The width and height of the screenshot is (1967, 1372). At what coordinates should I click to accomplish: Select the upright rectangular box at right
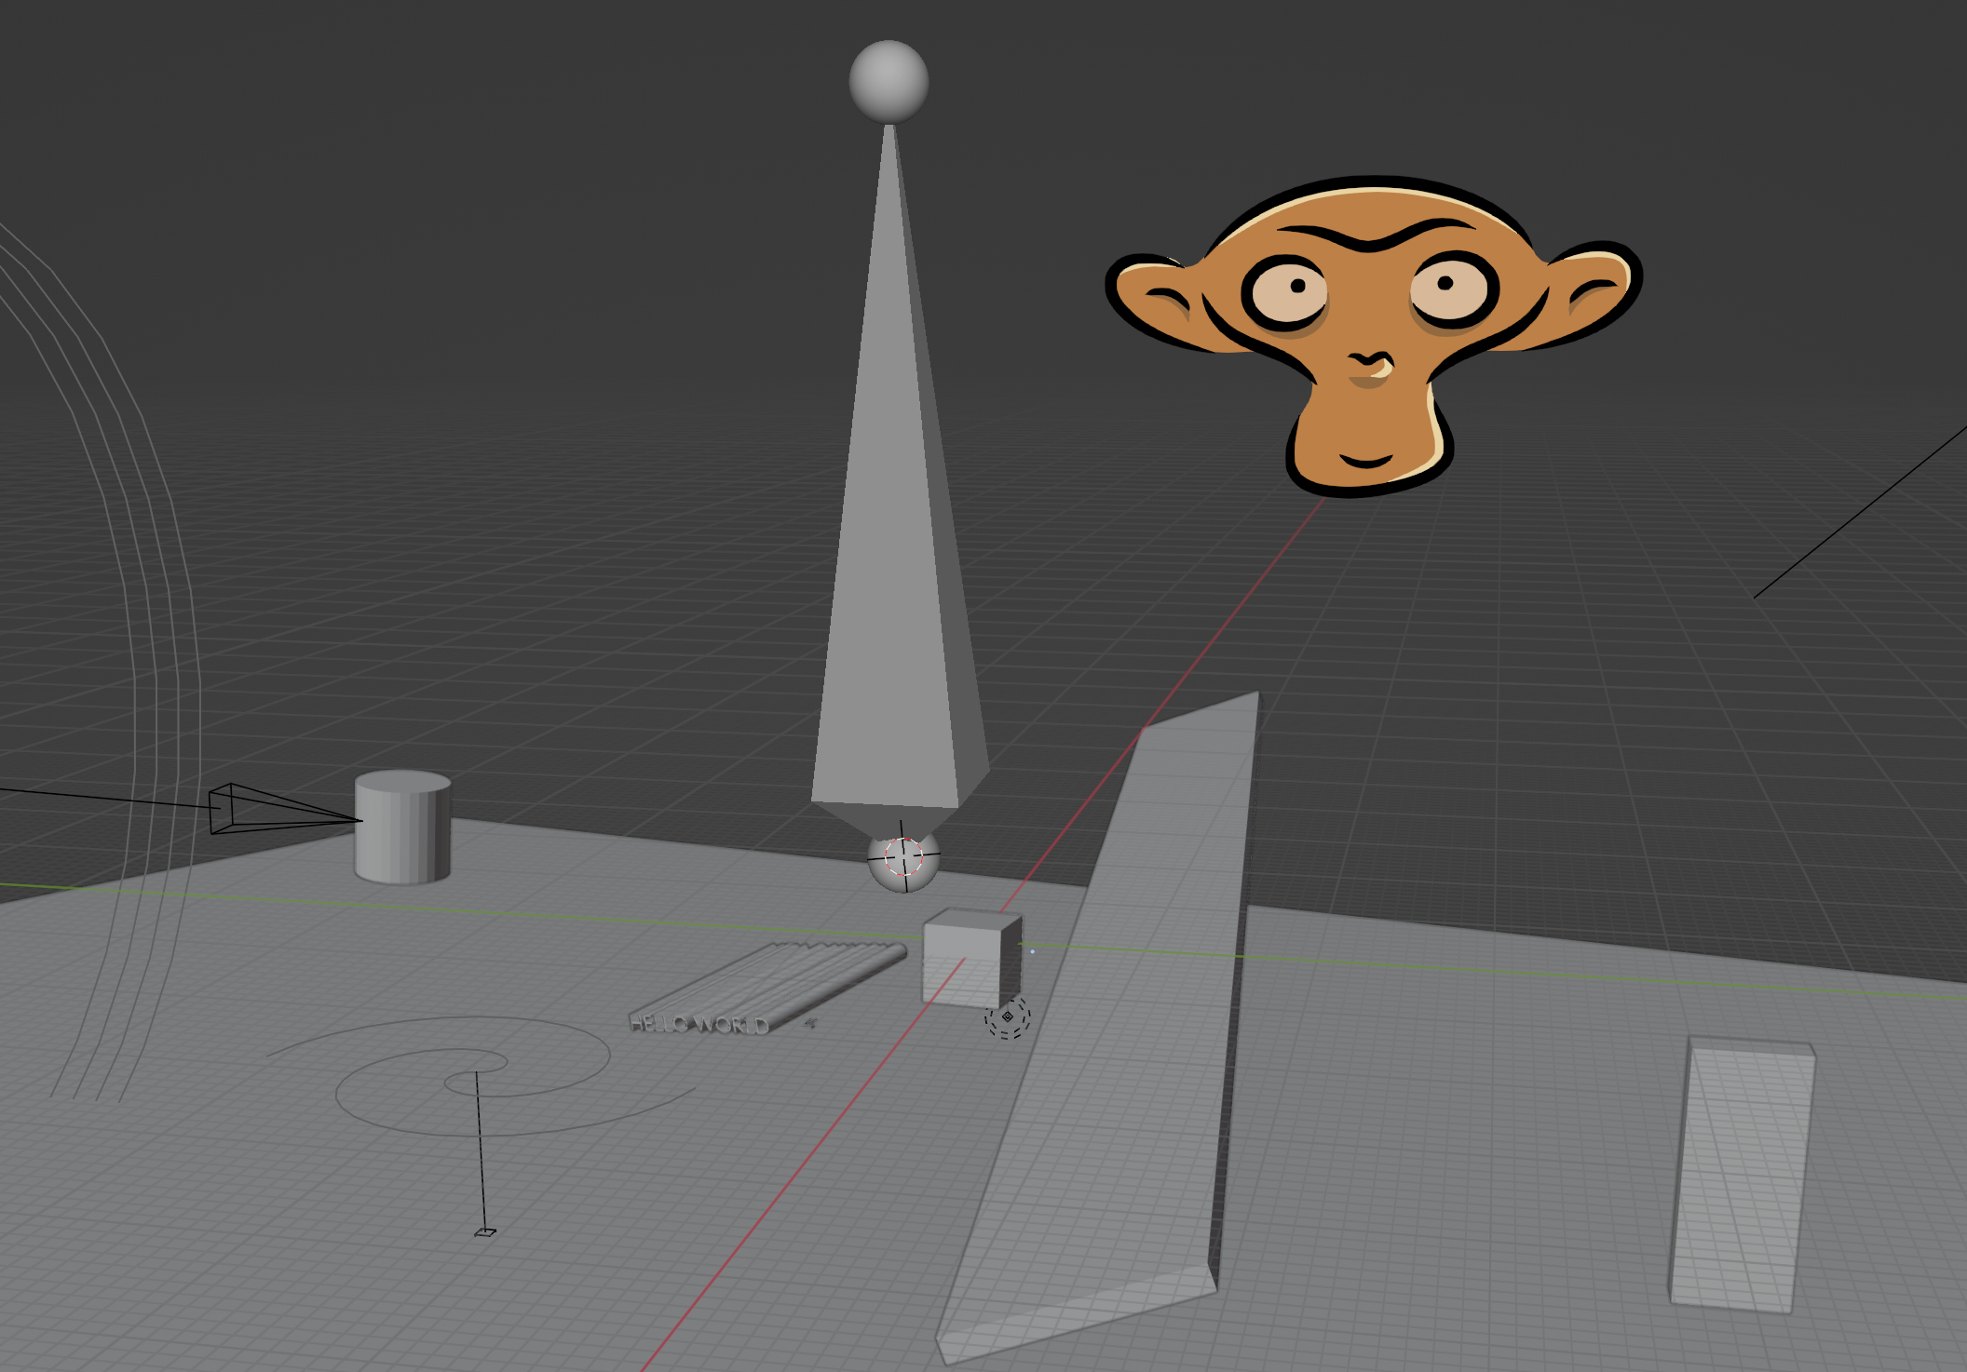point(1742,1173)
